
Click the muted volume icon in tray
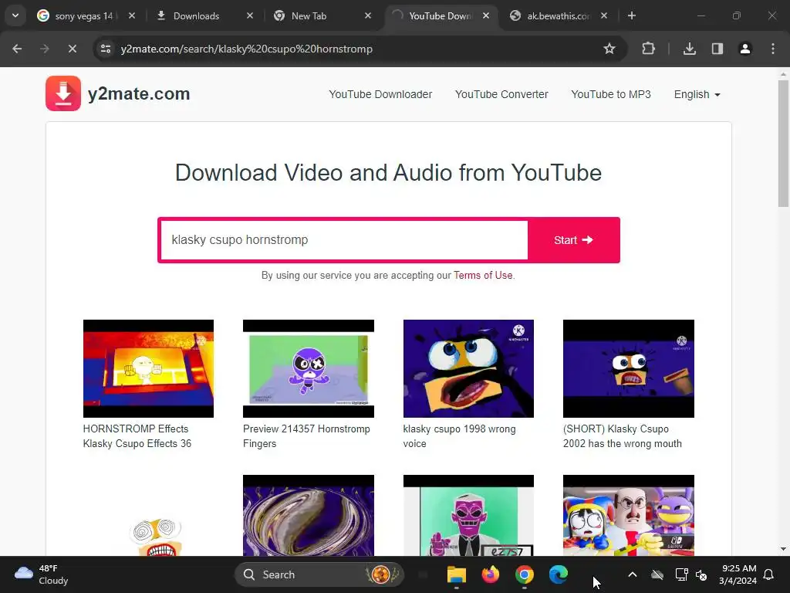701,574
